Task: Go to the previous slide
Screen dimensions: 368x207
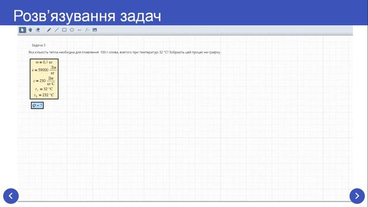Action: click(x=11, y=196)
